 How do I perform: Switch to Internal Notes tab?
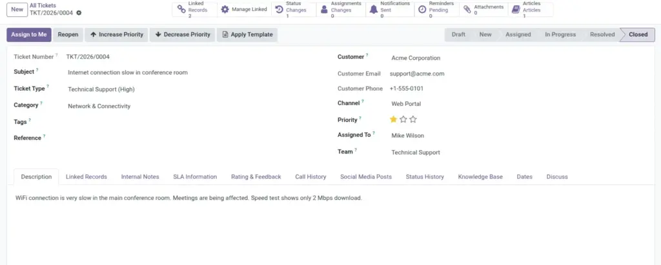point(140,177)
